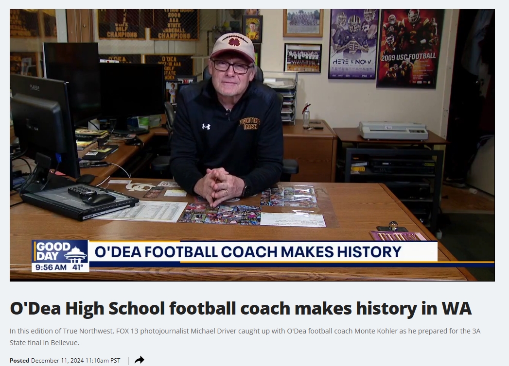Click the Fighting Irish text on the jacket
Image resolution: width=509 pixels, height=366 pixels.
[249, 124]
